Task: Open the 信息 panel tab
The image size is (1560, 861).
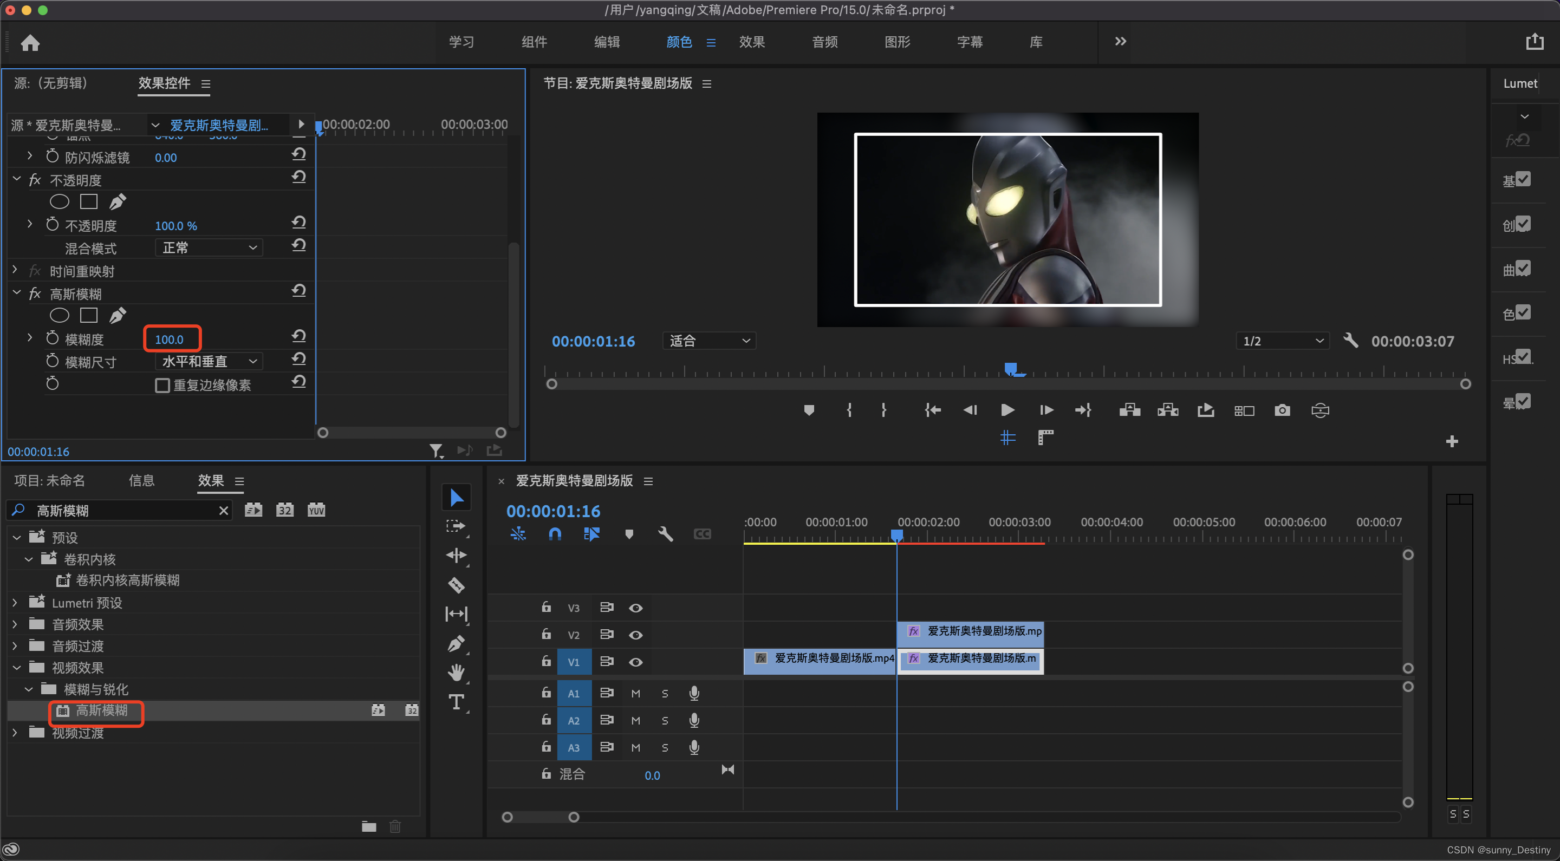Action: tap(141, 480)
